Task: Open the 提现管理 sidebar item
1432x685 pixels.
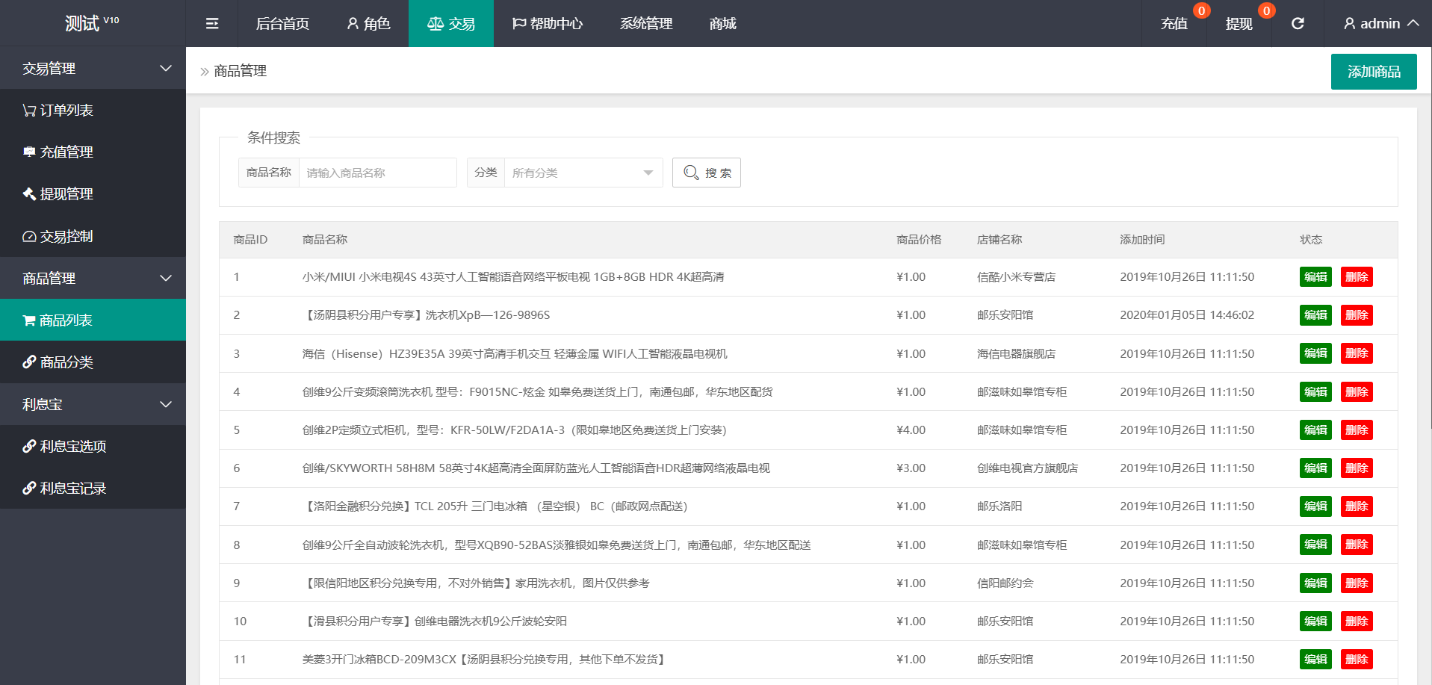Action: (x=93, y=194)
